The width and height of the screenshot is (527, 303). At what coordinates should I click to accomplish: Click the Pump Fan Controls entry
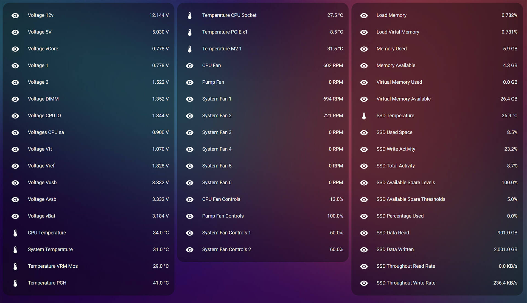click(x=223, y=216)
